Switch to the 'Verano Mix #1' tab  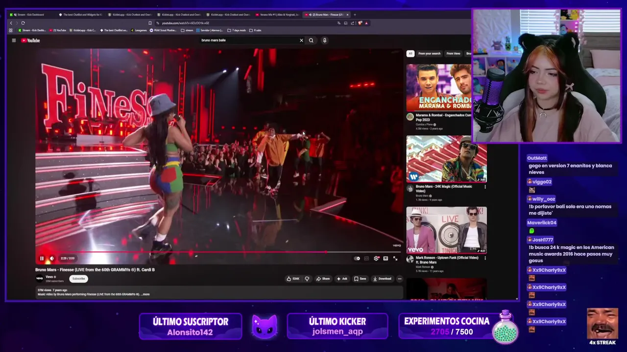tap(277, 15)
